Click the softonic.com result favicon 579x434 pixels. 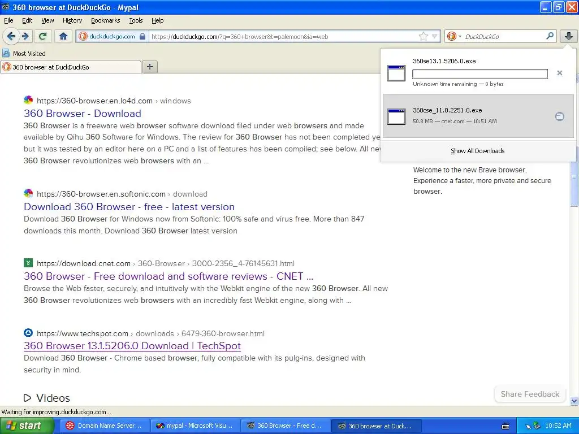(x=28, y=193)
